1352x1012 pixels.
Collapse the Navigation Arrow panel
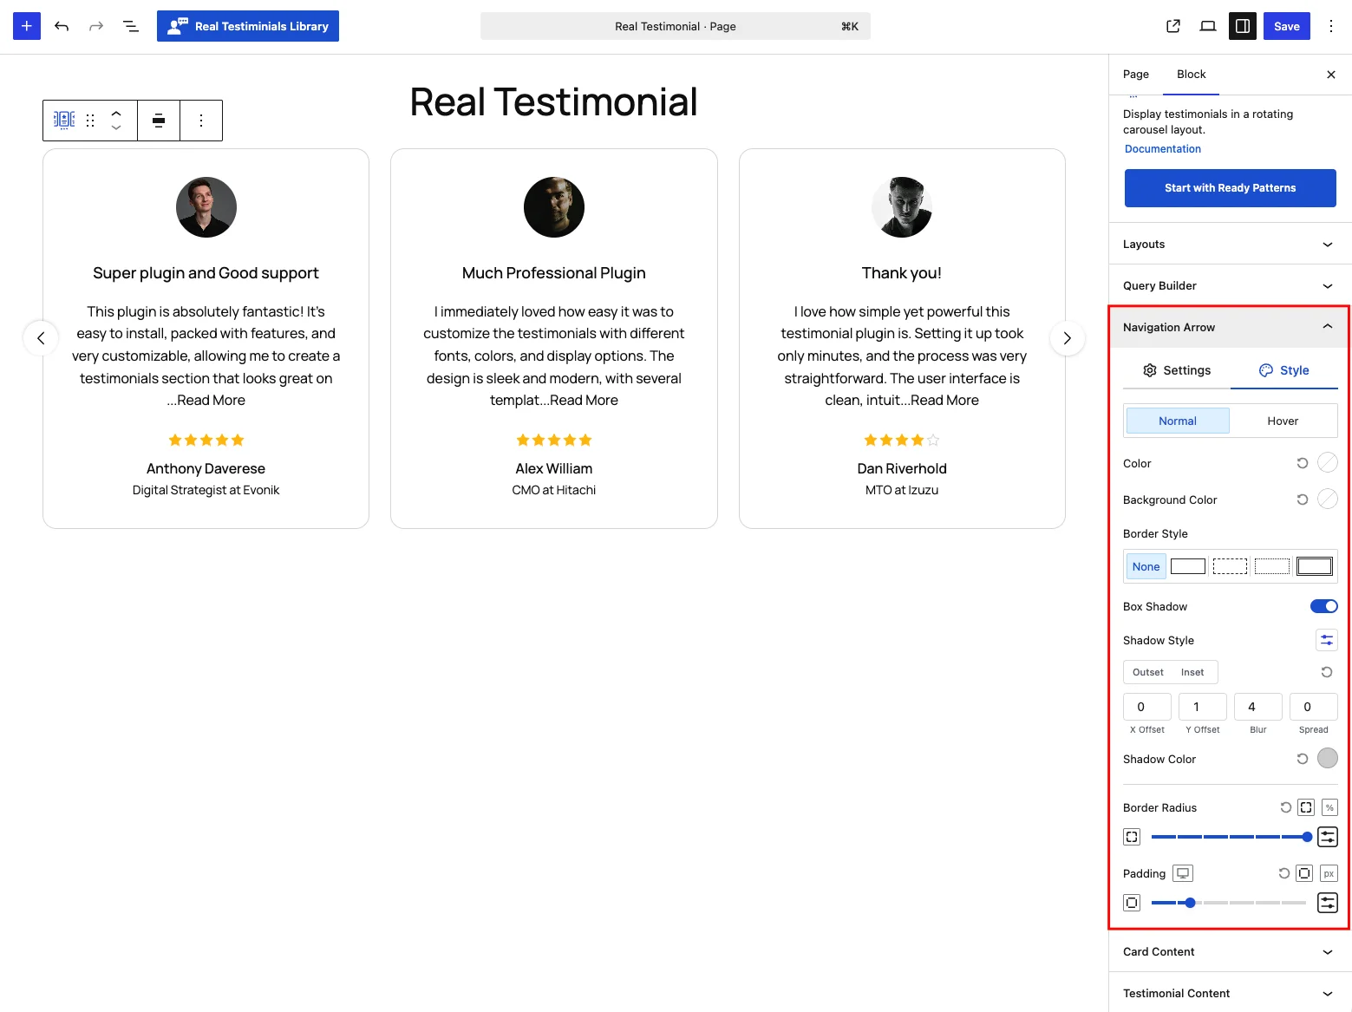coord(1229,327)
